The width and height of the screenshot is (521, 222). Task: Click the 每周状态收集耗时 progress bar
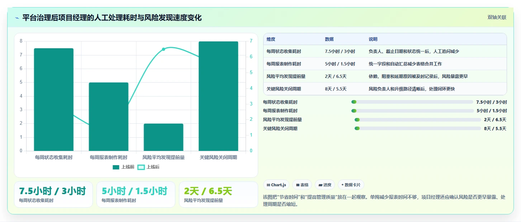click(x=412, y=102)
